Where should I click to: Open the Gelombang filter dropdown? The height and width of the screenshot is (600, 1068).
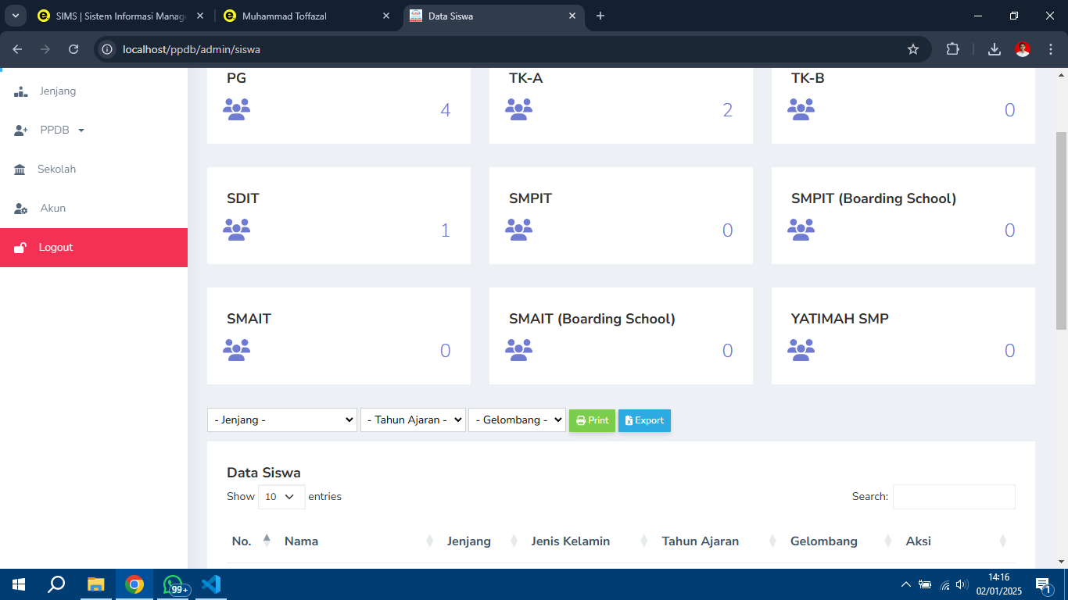pyautogui.click(x=516, y=420)
